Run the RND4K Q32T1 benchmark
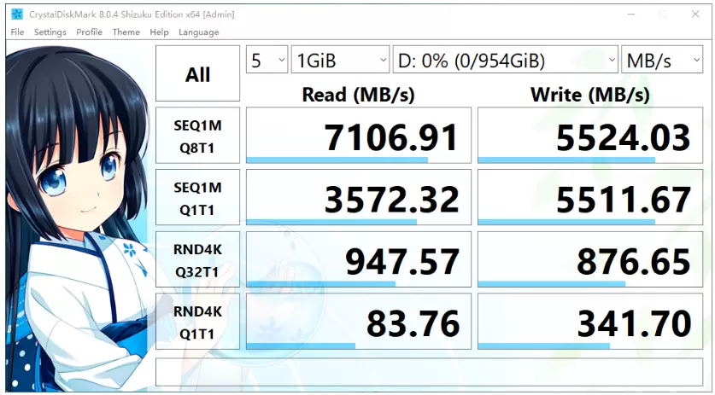 coord(197,260)
